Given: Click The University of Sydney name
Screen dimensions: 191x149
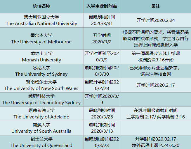Looking at the screenshot, I should click(x=41, y=74).
